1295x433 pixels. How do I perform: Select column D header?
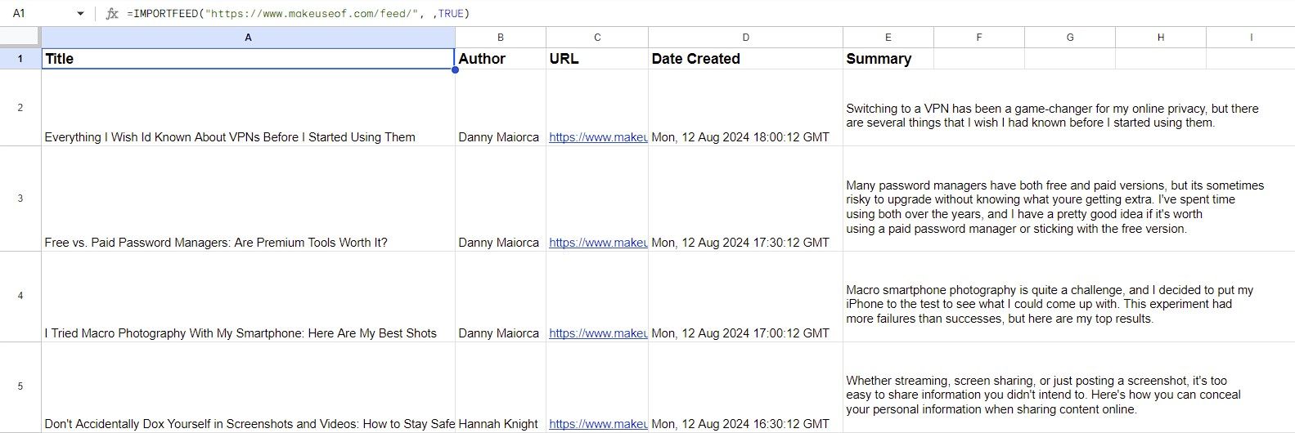coord(745,38)
